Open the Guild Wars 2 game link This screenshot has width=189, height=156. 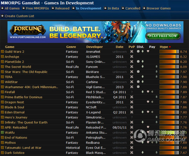[14, 52]
